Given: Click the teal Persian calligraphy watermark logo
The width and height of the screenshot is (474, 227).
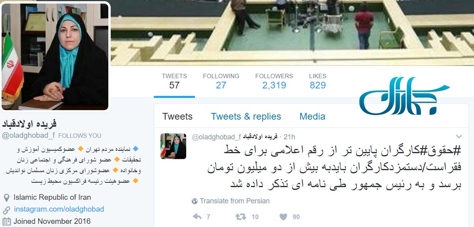Looking at the screenshot, I should coord(404,96).
